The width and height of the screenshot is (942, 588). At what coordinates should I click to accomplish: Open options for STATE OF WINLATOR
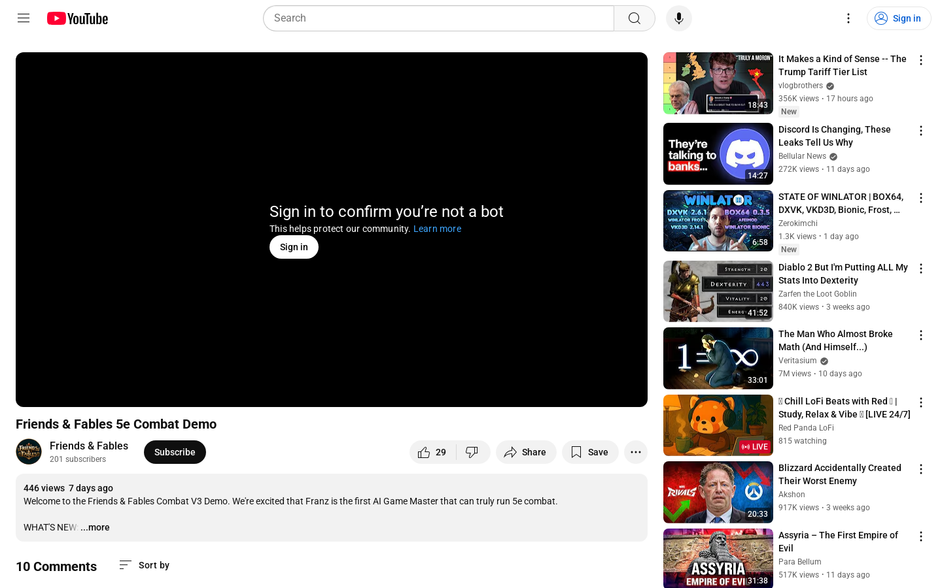point(921,198)
